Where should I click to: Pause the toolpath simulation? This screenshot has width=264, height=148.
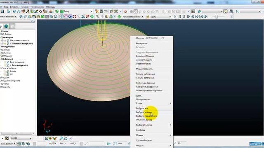[x=180, y=16]
